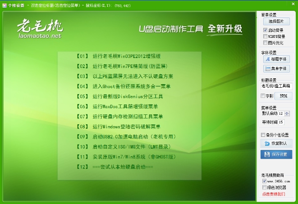The image size is (298, 204).
Task: Click the 选择图片 (select picture) button
Action: click(276, 21)
